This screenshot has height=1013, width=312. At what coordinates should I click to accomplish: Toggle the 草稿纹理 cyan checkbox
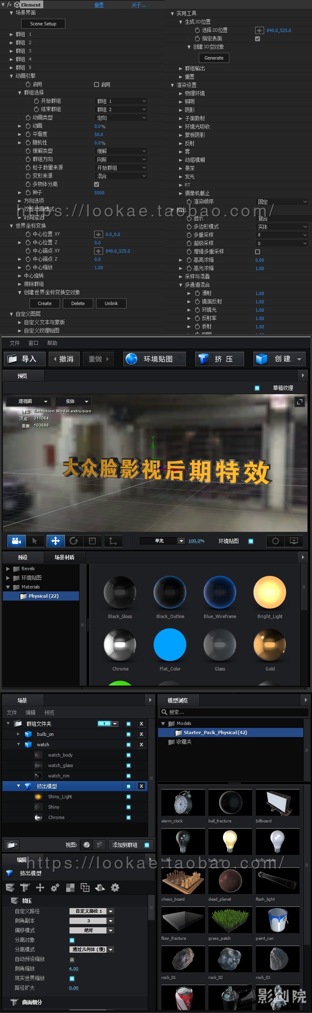pos(257,388)
